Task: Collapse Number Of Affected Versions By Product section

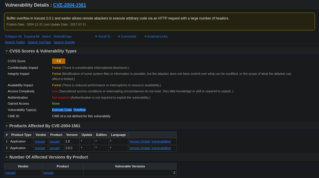Action: [x=7, y=157]
